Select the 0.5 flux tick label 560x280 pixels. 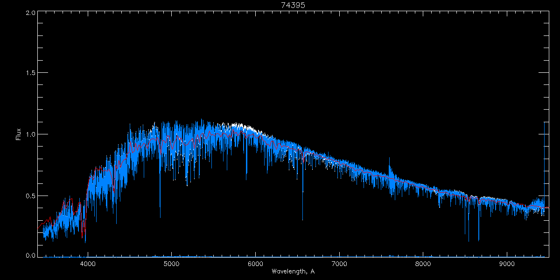point(30,196)
